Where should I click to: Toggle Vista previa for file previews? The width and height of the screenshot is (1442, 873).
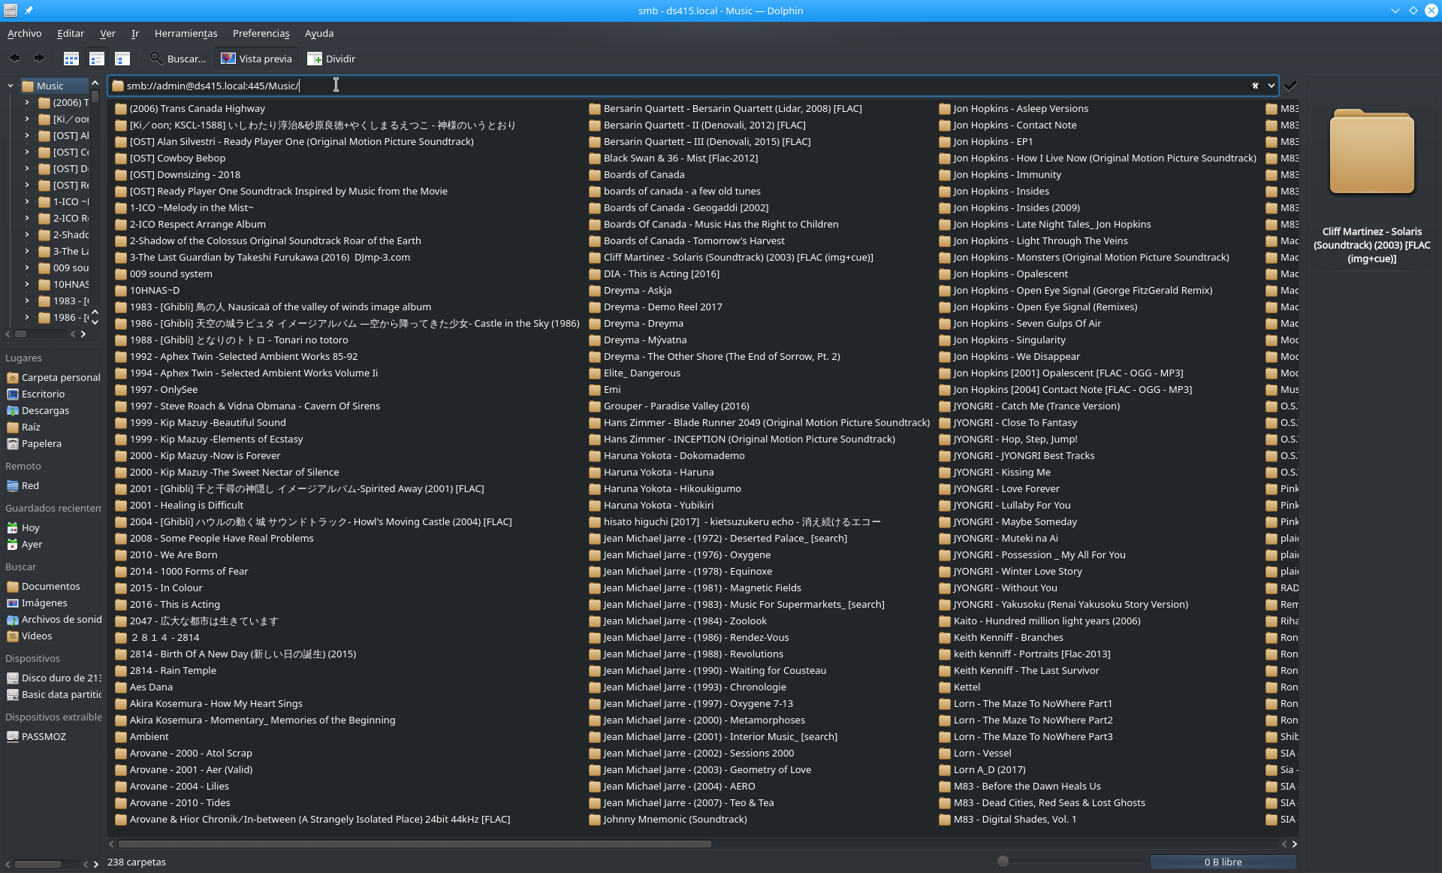point(255,58)
